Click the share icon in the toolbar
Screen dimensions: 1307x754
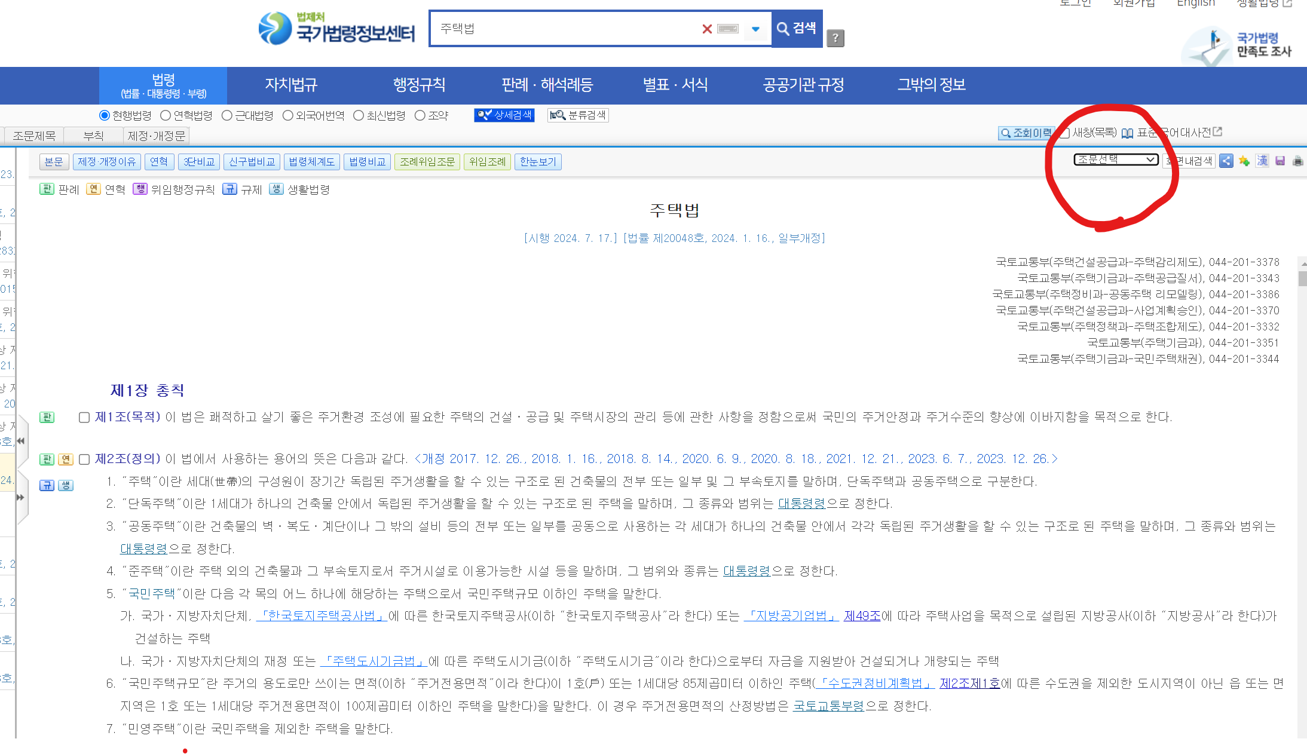click(x=1226, y=161)
